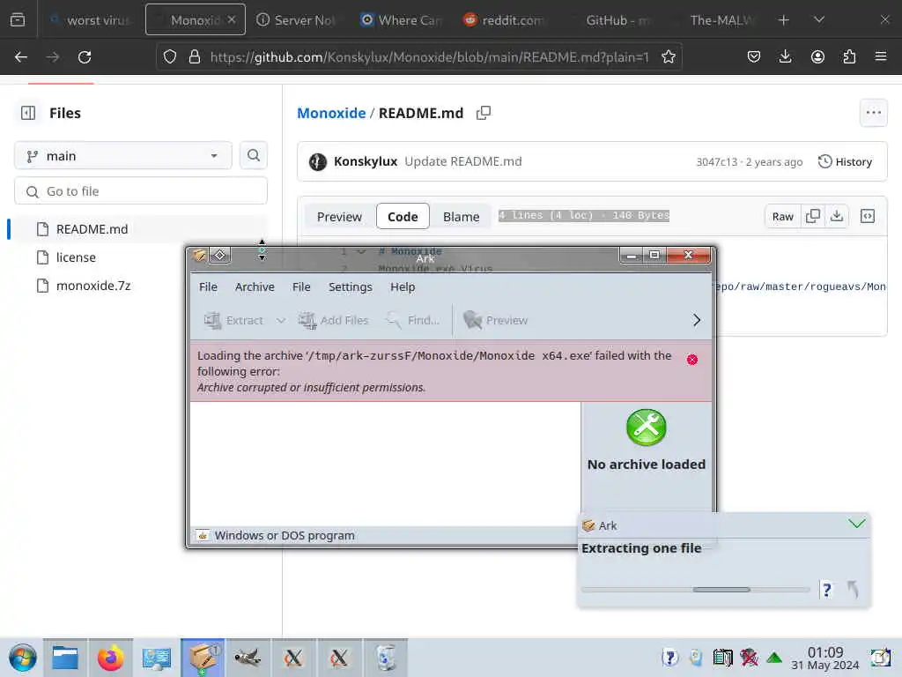Open the trash bin taskbar icon
The image size is (902, 677).
tap(385, 658)
